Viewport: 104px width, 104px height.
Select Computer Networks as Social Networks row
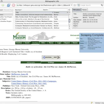tap(42, 28)
